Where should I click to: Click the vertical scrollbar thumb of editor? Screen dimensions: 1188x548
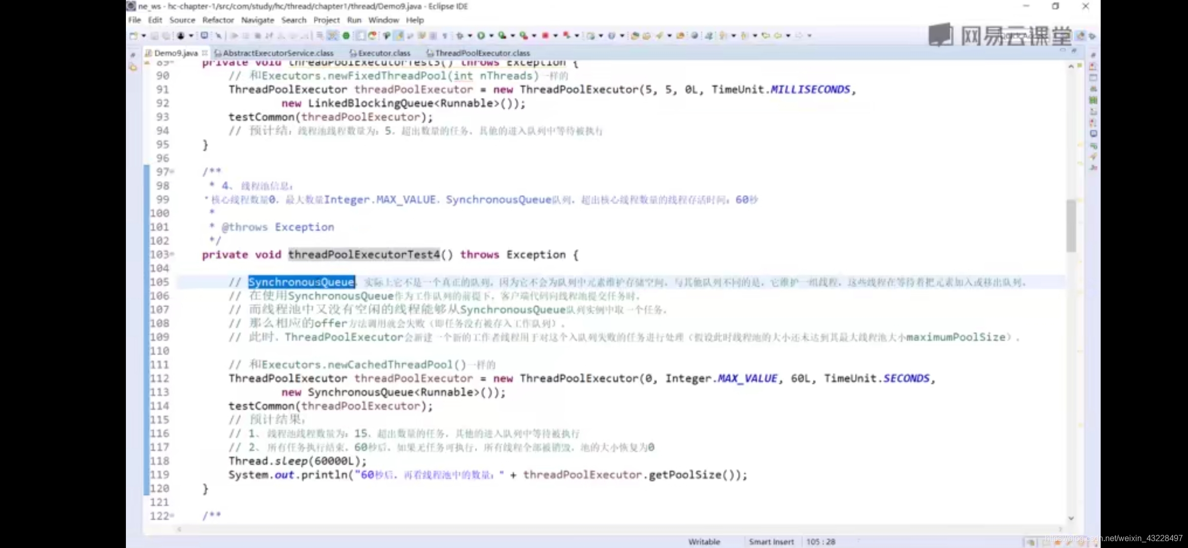pos(1071,226)
